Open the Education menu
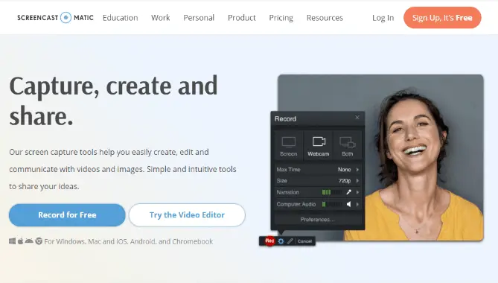 coord(120,18)
